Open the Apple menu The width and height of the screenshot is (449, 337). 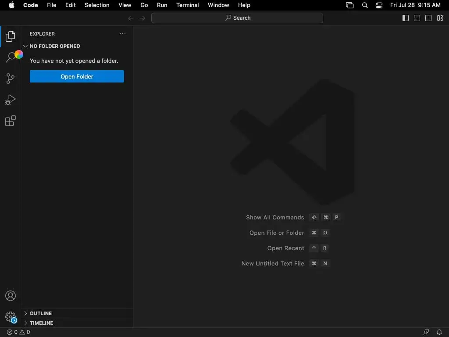(x=11, y=5)
